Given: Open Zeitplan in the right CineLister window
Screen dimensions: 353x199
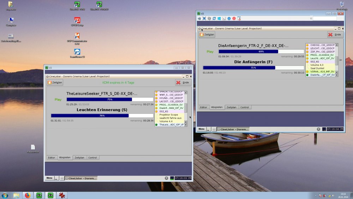Looking at the screenshot, I should coord(207,35).
